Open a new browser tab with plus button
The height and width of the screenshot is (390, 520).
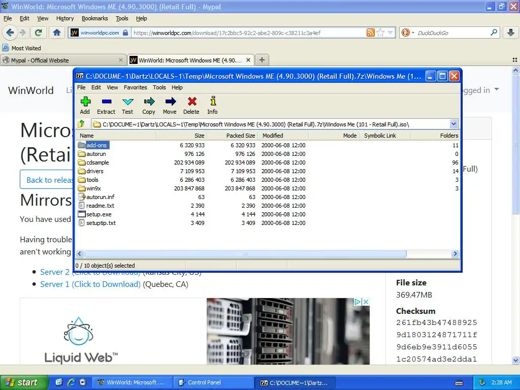(x=262, y=60)
